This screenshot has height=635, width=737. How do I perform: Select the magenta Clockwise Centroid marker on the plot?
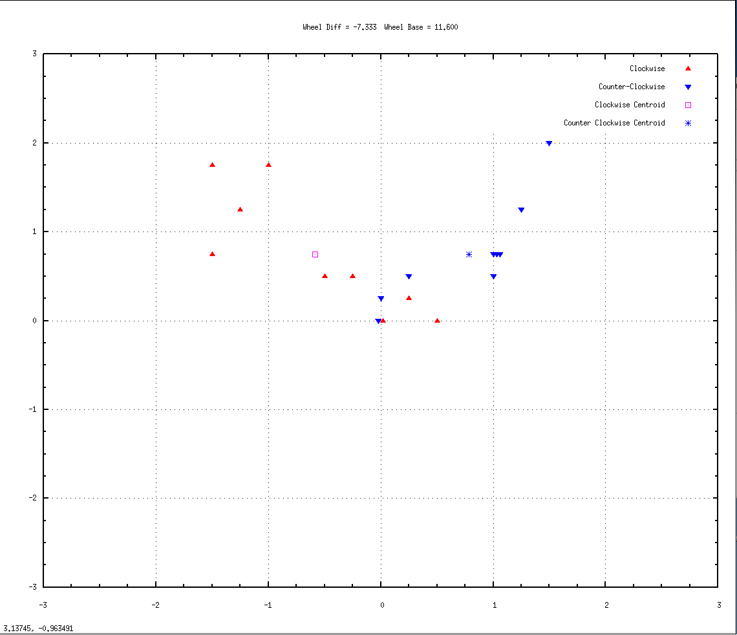point(315,254)
